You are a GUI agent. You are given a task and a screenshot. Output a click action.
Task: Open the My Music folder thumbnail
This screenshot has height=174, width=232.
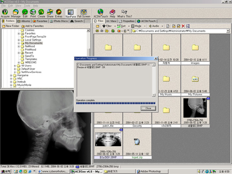(166, 81)
